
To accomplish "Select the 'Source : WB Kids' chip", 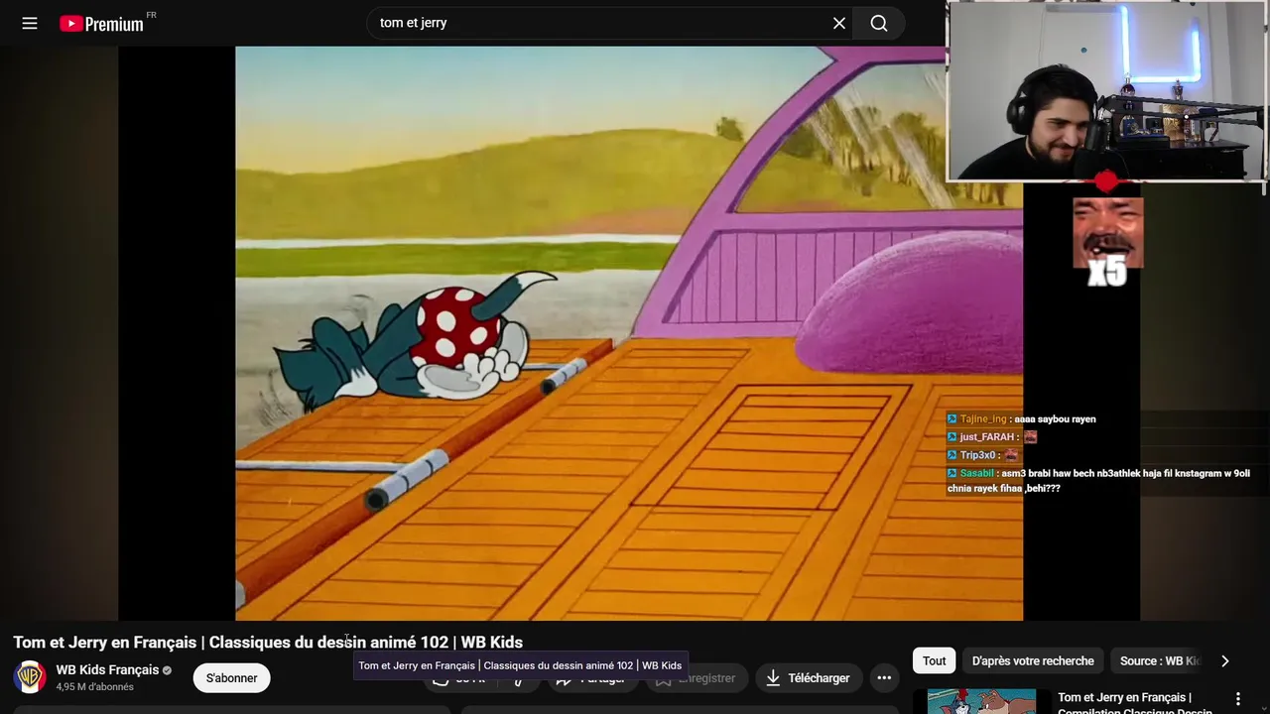I will pos(1159,660).
